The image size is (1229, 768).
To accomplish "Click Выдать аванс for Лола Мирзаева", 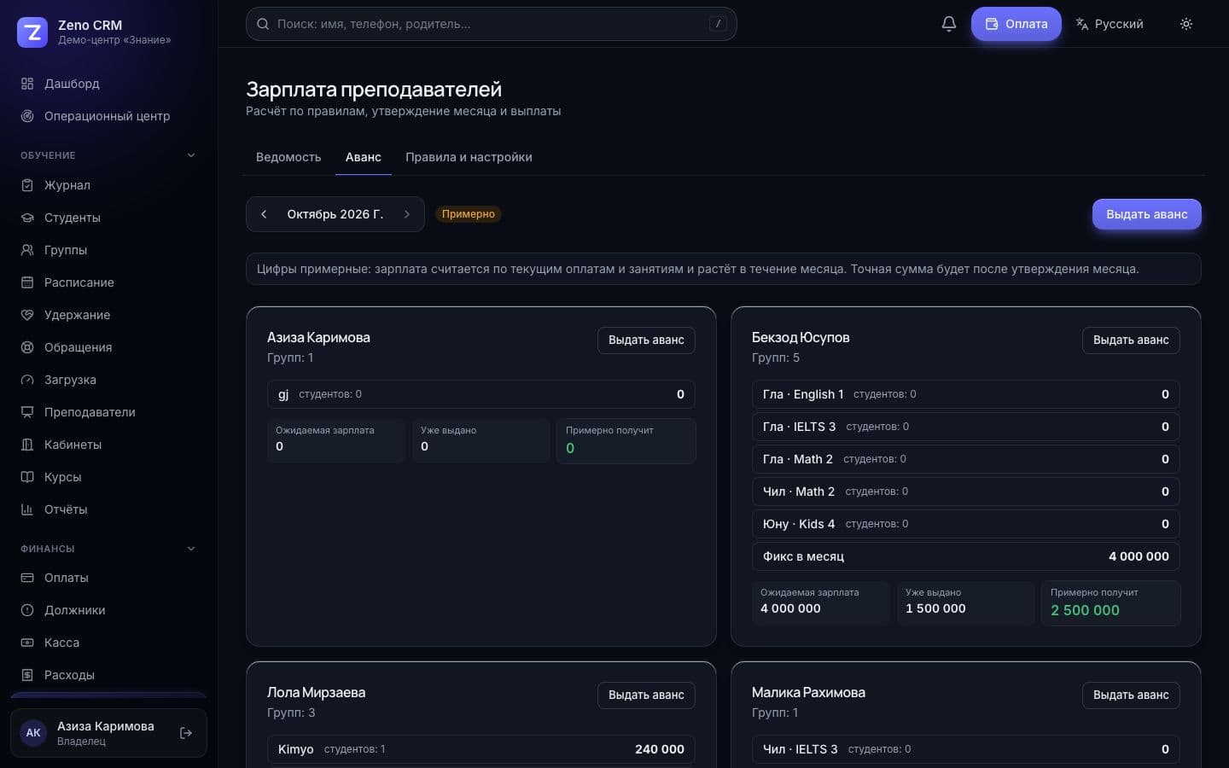I will click(x=646, y=695).
